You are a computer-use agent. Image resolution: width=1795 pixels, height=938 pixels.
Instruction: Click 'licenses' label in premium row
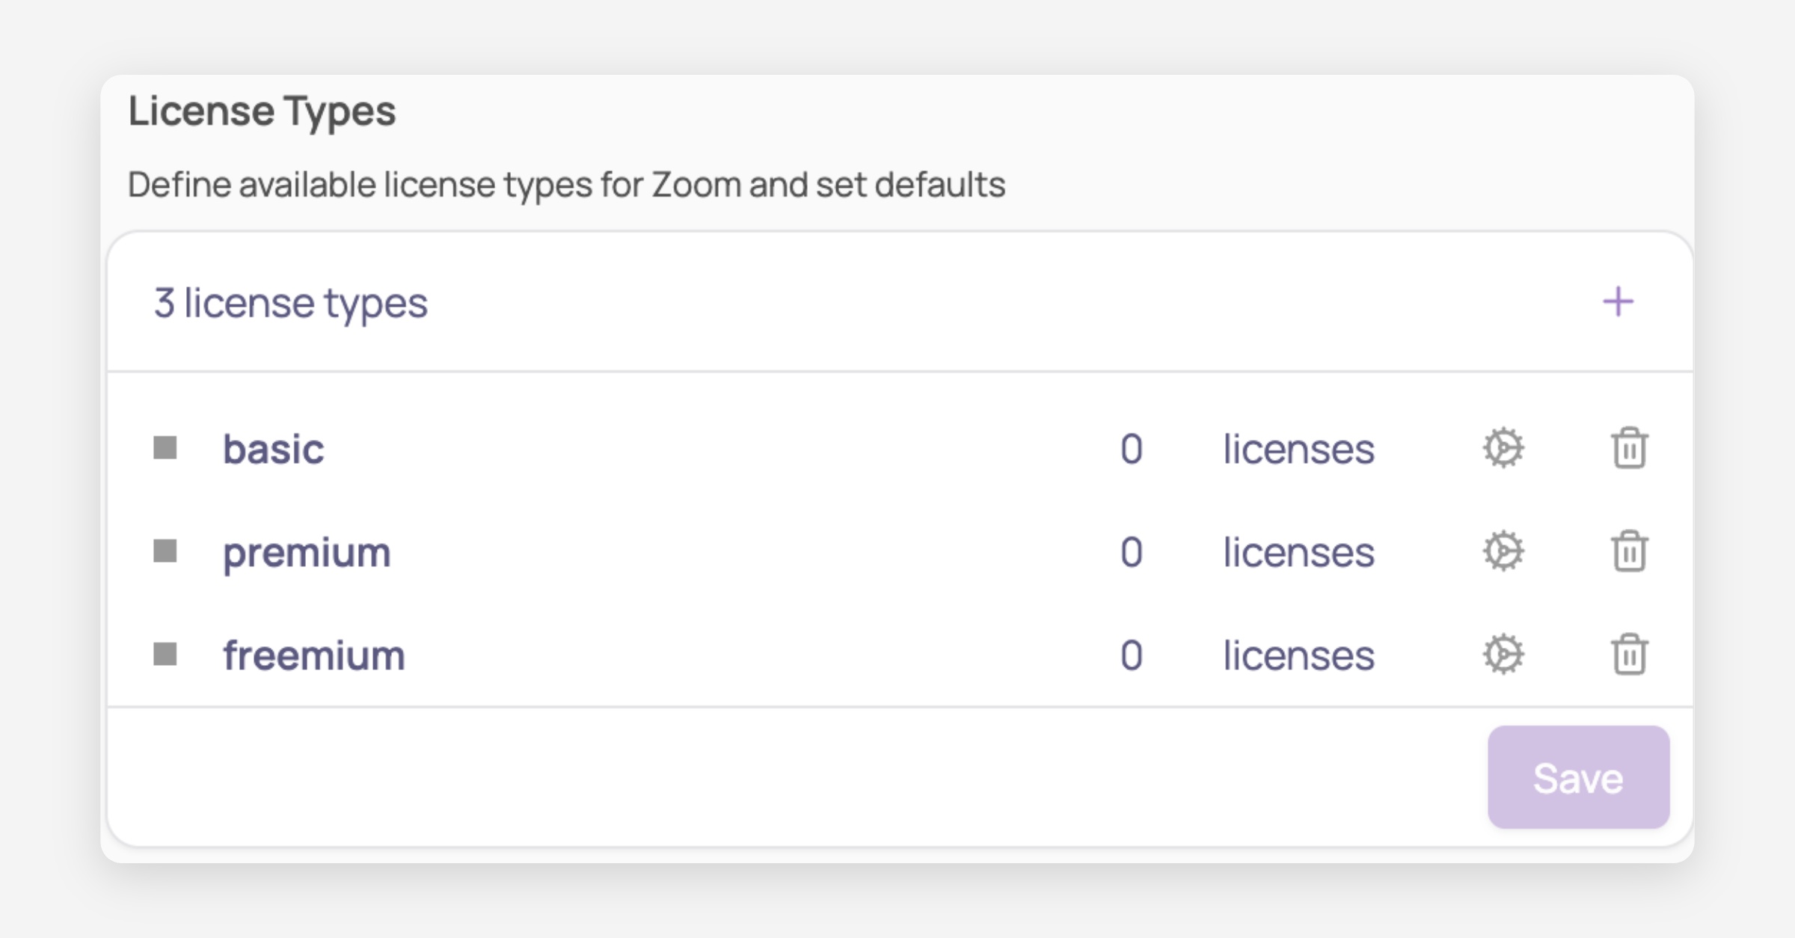pyautogui.click(x=1298, y=553)
